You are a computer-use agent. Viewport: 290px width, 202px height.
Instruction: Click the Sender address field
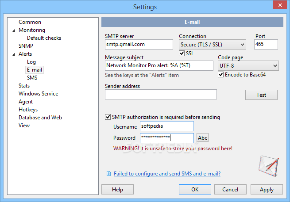pos(161,94)
